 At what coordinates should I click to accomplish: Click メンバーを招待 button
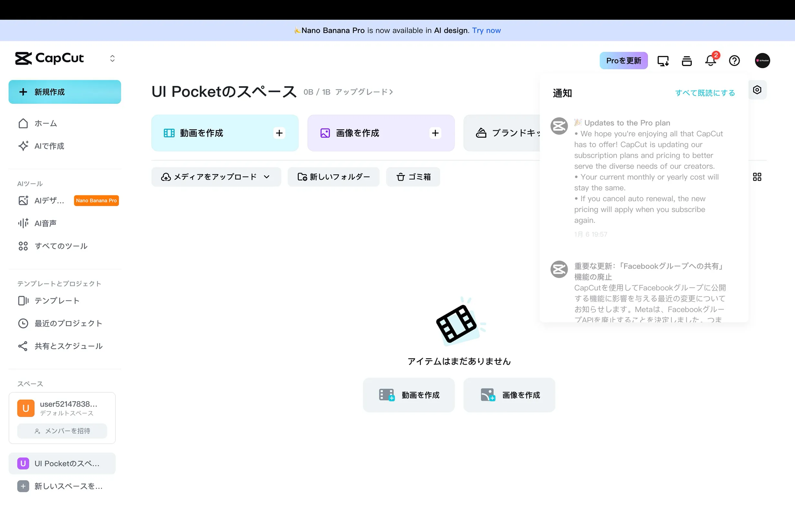62,431
